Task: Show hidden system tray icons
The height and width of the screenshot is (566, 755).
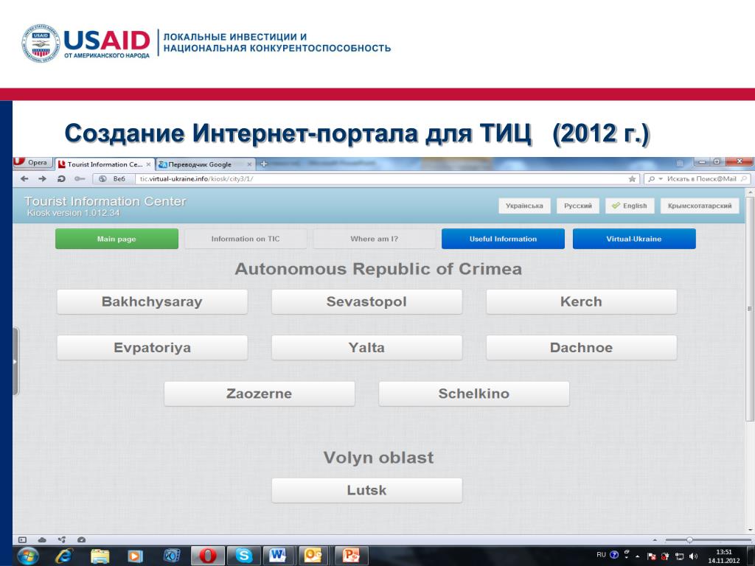Action: pos(637,555)
